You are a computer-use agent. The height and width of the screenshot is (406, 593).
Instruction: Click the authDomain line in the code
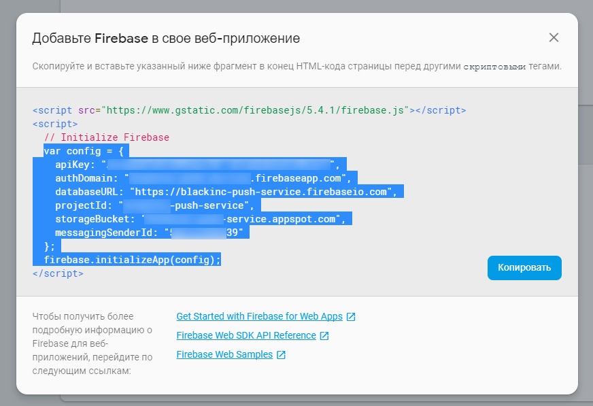(x=203, y=178)
